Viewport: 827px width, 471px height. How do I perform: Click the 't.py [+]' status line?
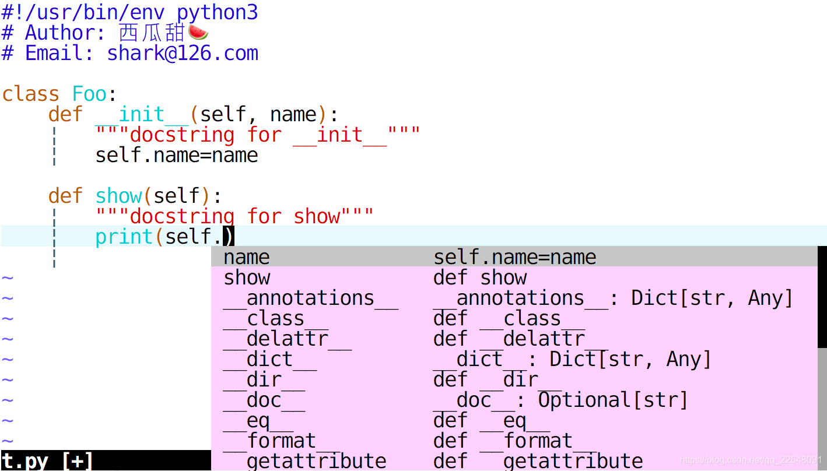106,461
